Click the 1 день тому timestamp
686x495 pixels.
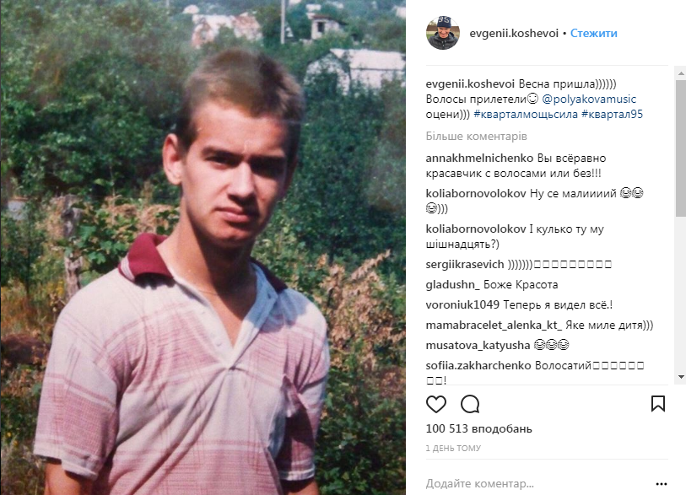tap(453, 449)
